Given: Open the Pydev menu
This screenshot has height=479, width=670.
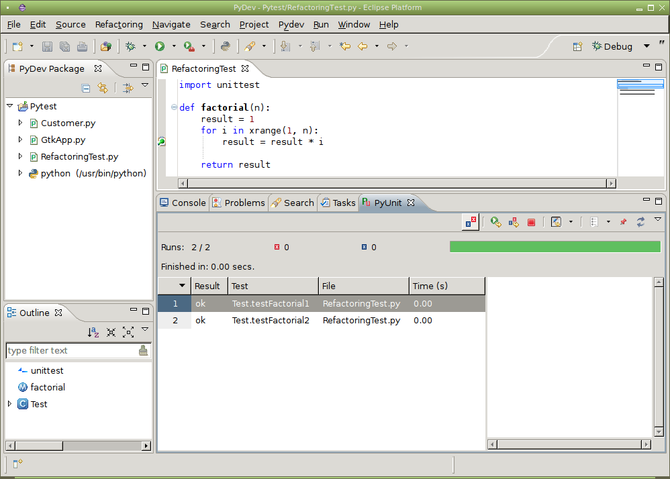Looking at the screenshot, I should click(x=291, y=25).
